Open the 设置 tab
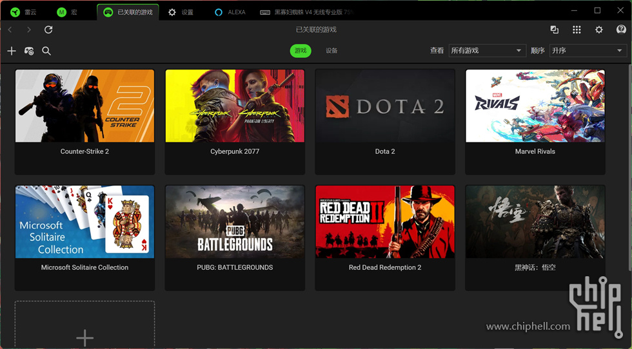632x349 pixels. point(181,12)
